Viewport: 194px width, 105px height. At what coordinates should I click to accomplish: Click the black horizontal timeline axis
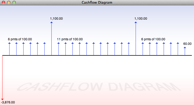97,55
